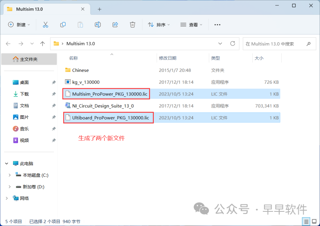320x226 pixels.
Task: Unpin Videos (视频) using its pin icon
Action: (54, 141)
